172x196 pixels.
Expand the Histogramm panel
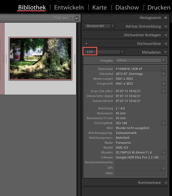tap(165, 18)
